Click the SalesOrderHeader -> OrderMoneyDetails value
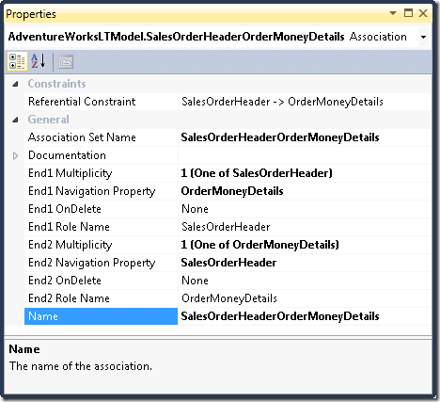Screen dimensions: 440x402 (282, 102)
